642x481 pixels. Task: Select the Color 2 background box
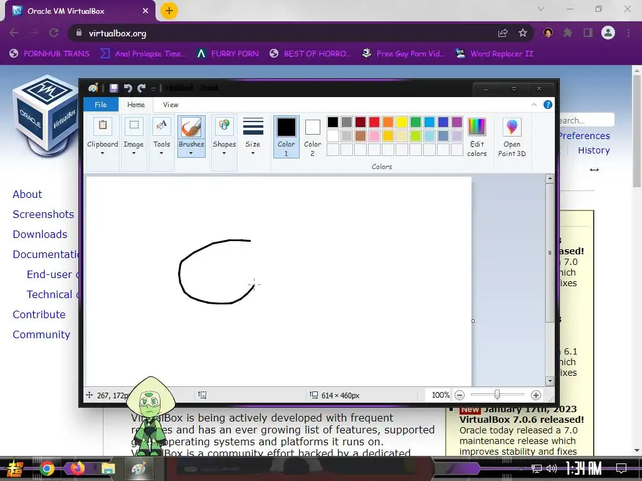tap(312, 137)
